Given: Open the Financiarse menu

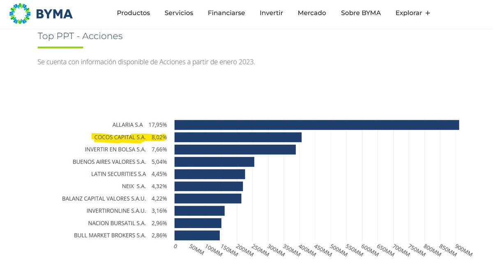Looking at the screenshot, I should [x=226, y=13].
